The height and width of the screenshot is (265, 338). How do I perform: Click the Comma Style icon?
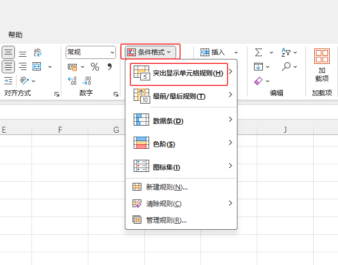tap(109, 67)
